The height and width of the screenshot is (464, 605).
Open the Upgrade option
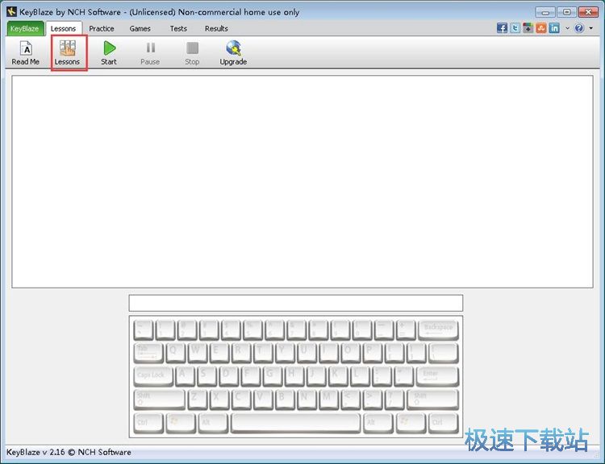(233, 53)
